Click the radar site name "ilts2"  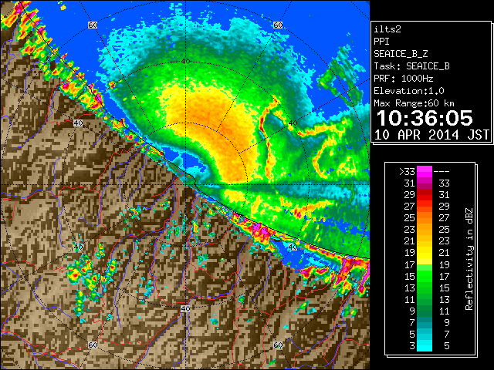(x=387, y=29)
